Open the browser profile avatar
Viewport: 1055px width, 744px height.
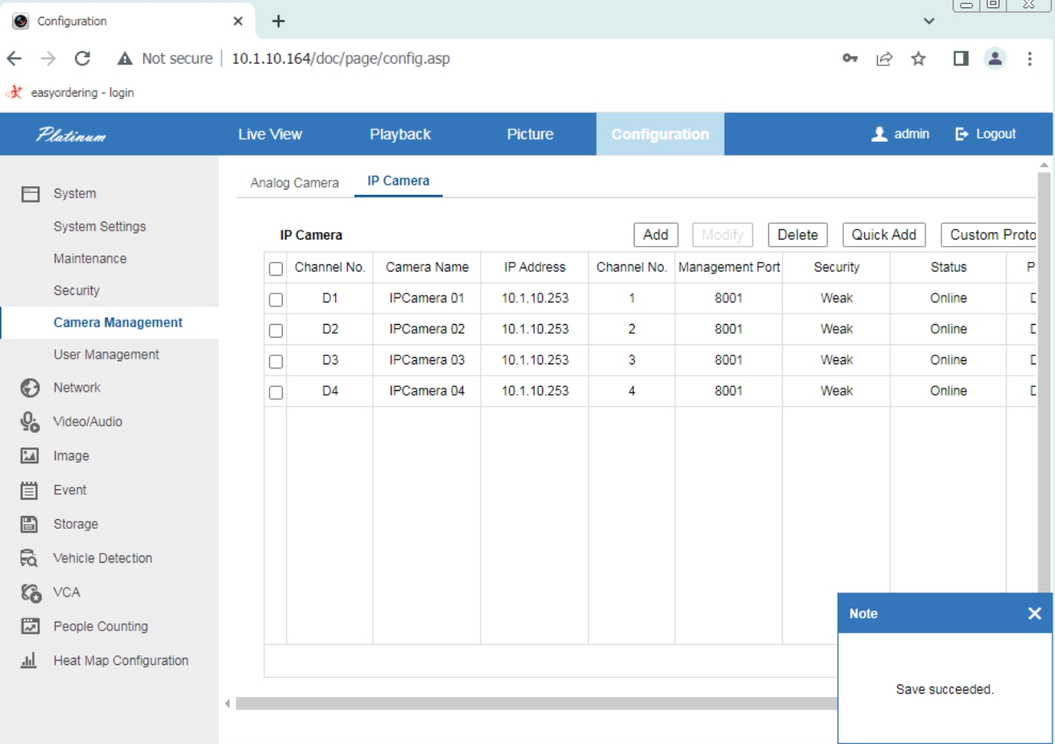(995, 59)
